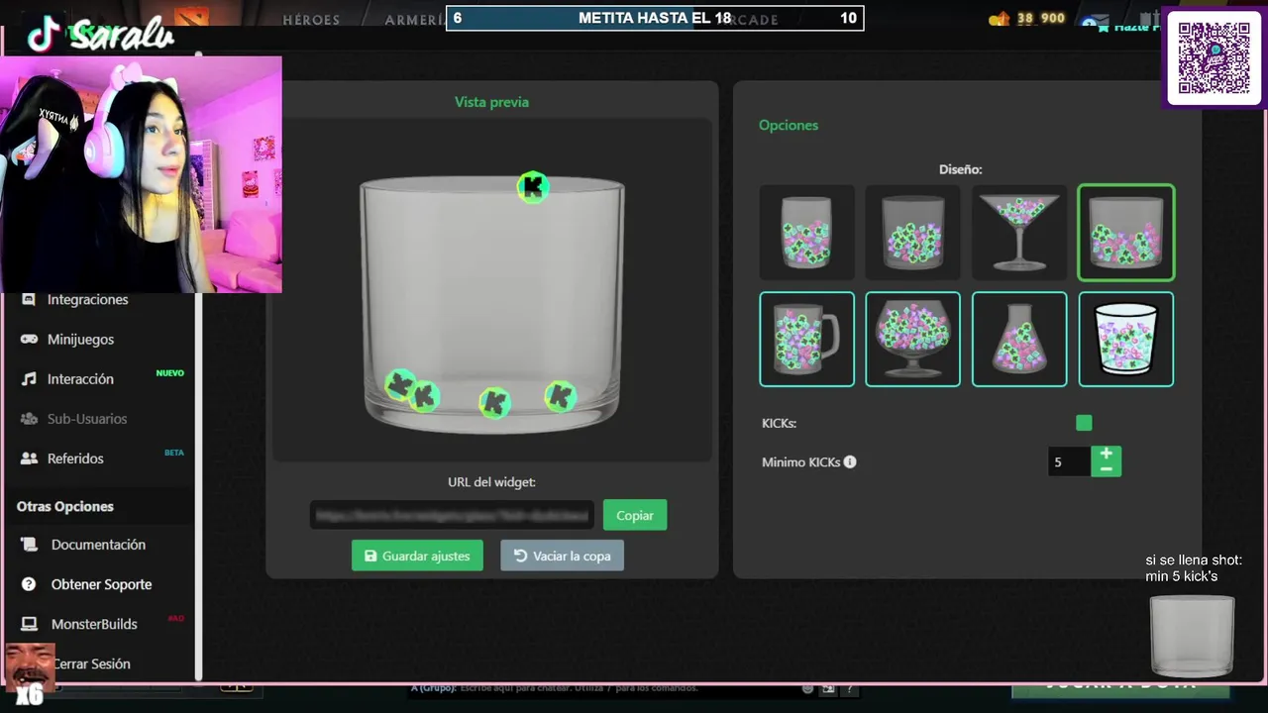The image size is (1268, 713).
Task: Toggle the KICKs green checkbox
Action: [1084, 423]
